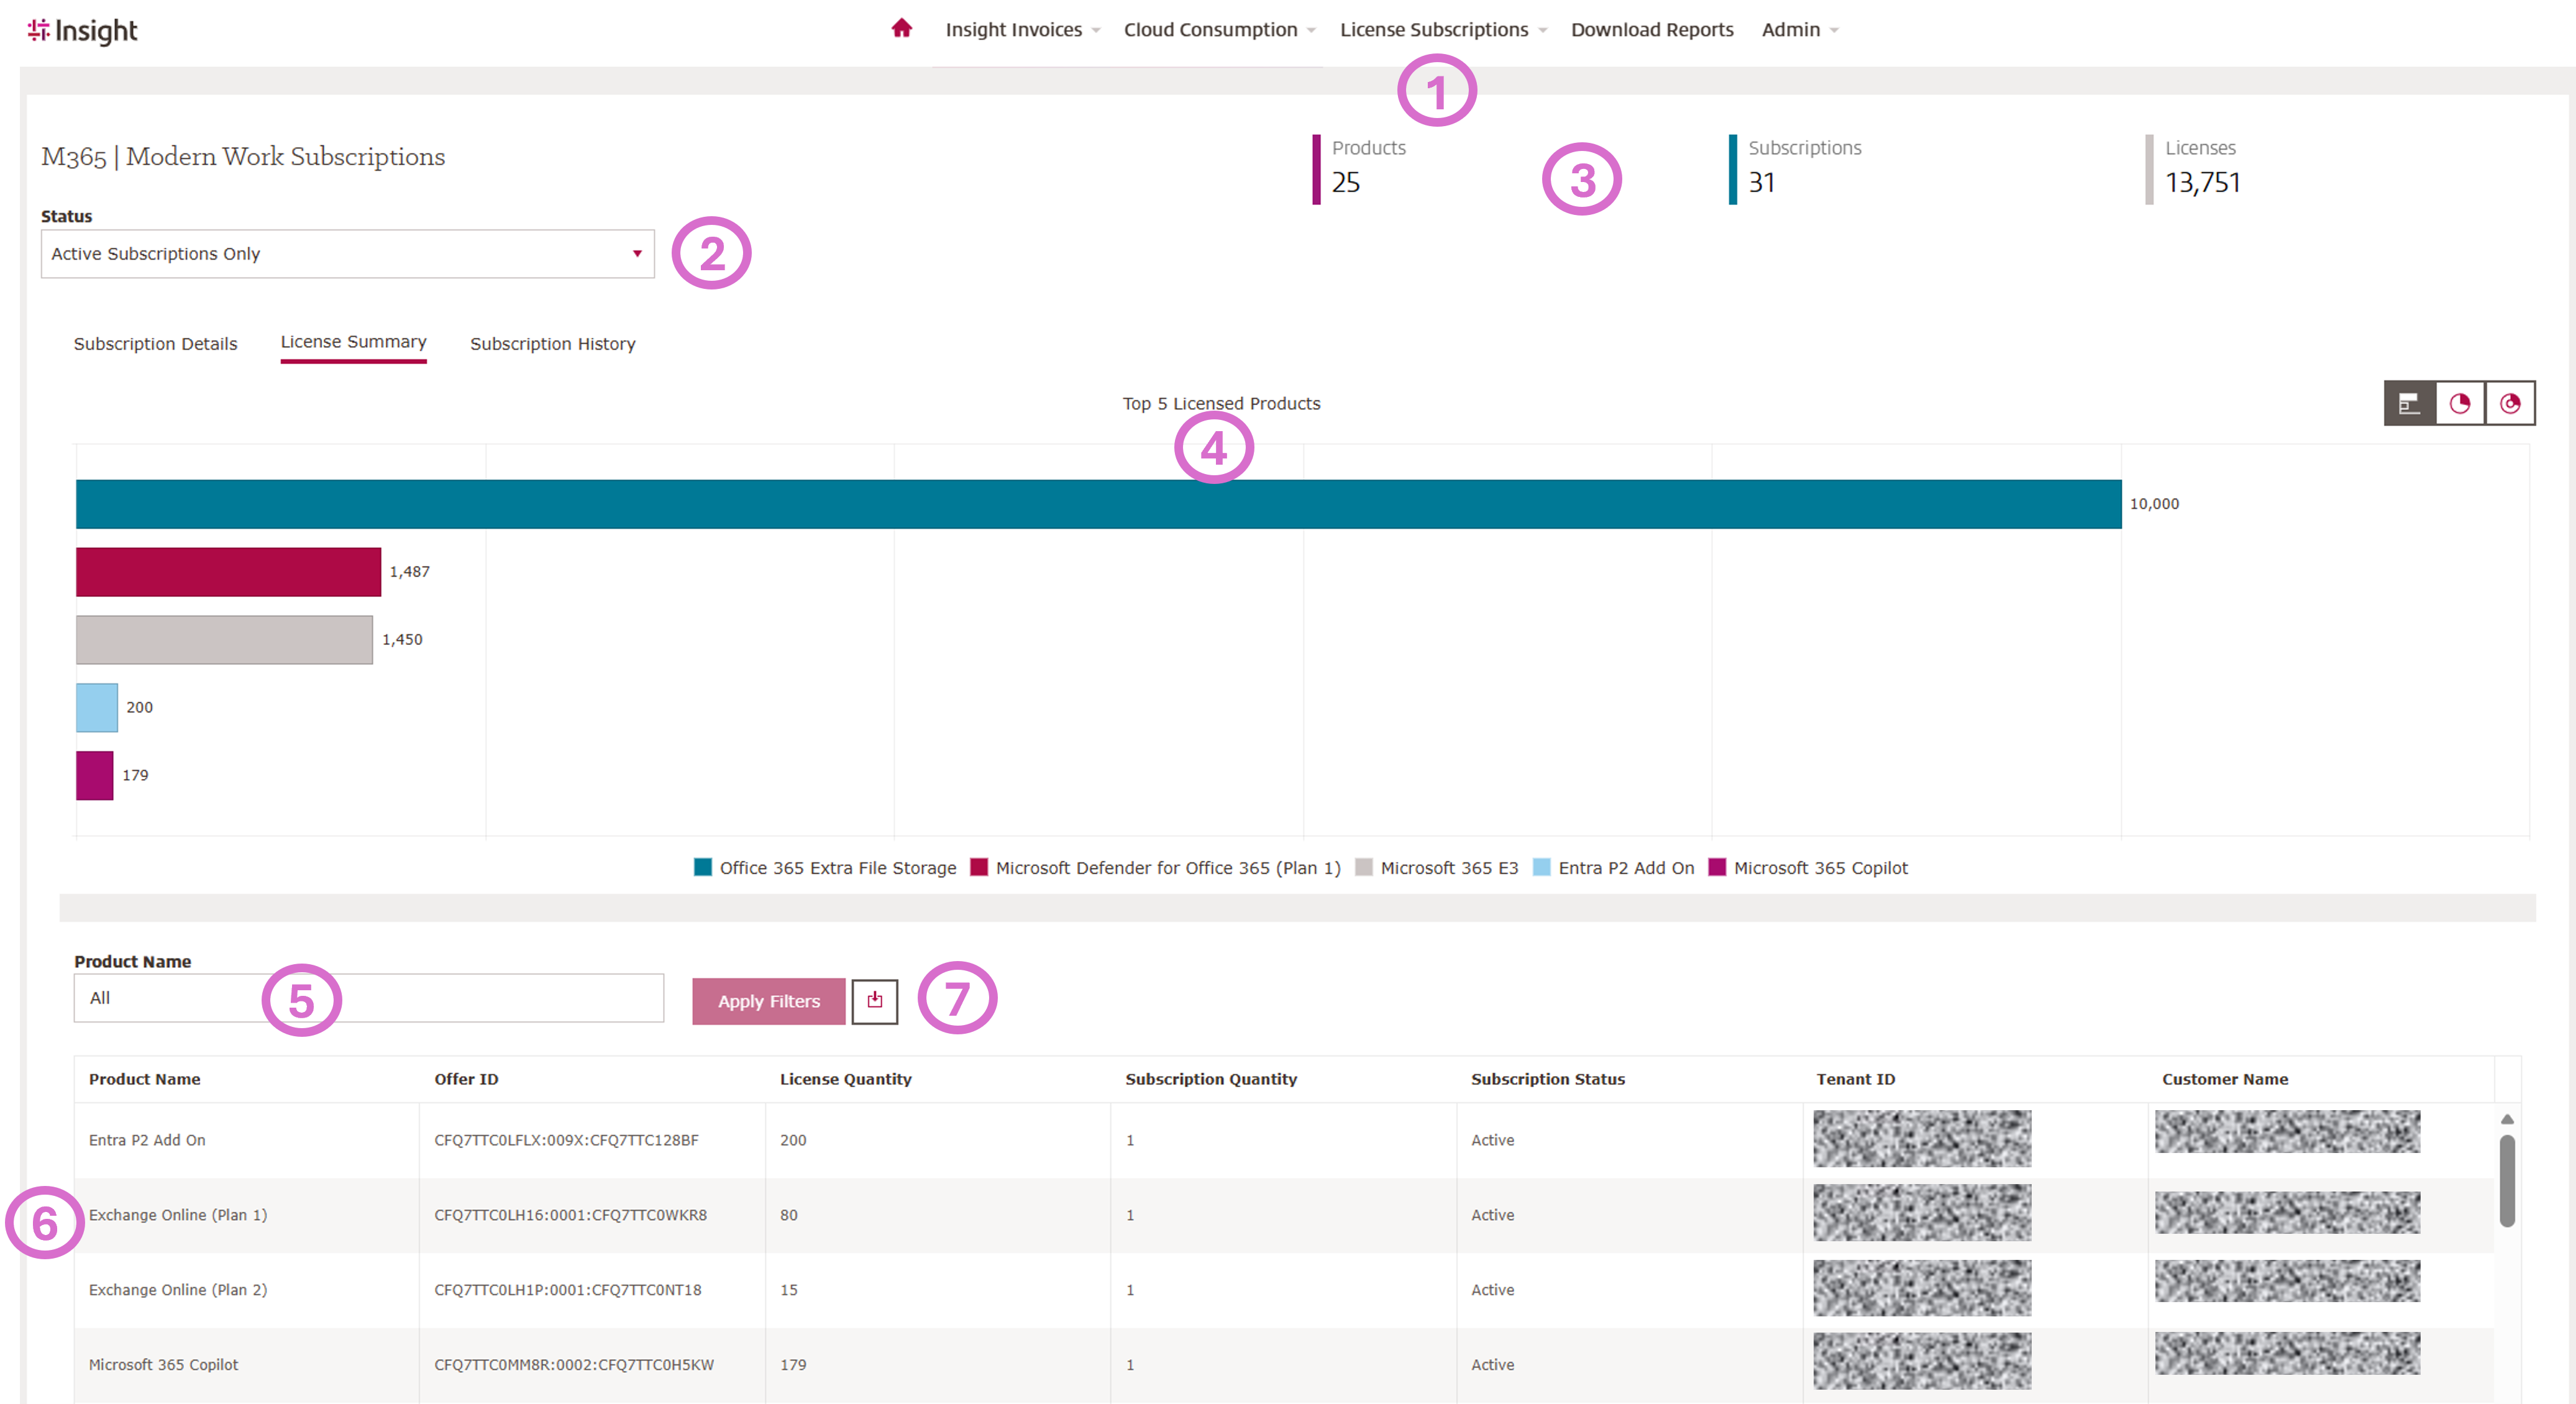Image resolution: width=2576 pixels, height=1404 pixels.
Task: Click the Apply Filters button
Action: click(x=769, y=1001)
